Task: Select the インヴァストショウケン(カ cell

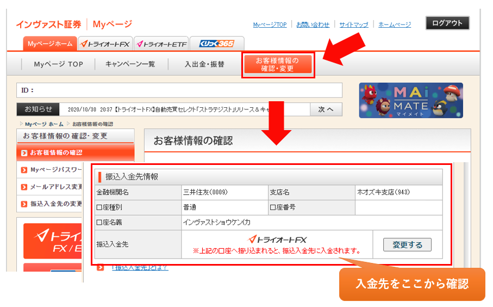Action: click(x=311, y=222)
